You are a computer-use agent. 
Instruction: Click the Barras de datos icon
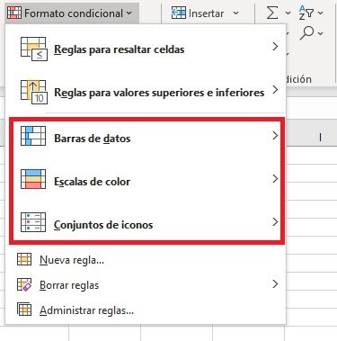[x=33, y=136]
